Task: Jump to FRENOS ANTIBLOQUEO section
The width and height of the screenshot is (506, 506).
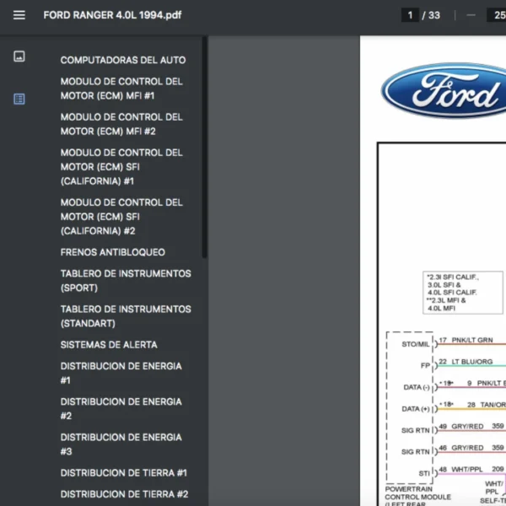Action: click(113, 252)
